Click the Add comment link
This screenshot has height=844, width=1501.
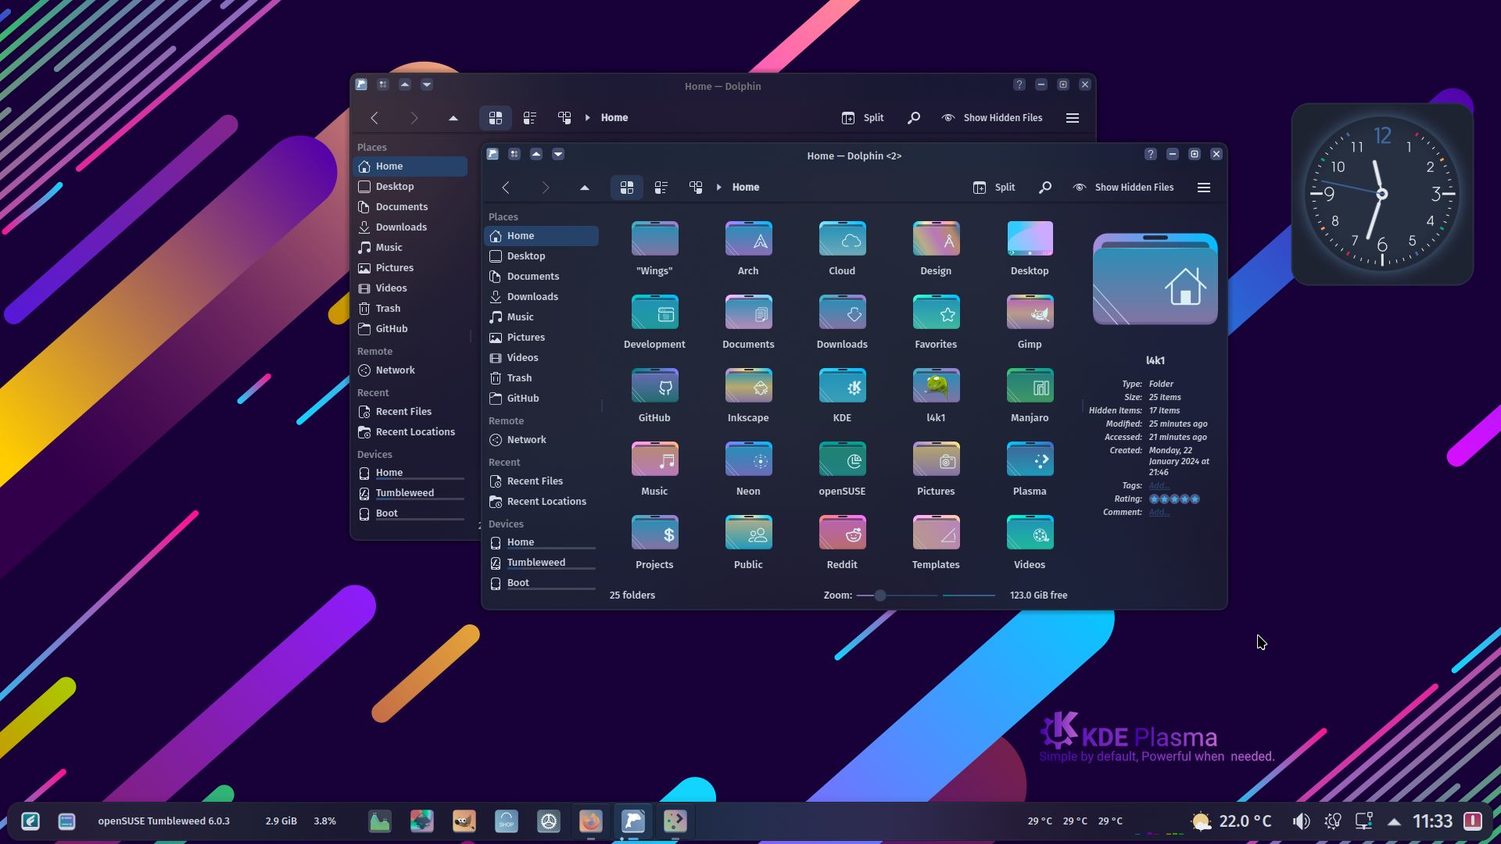click(x=1159, y=512)
